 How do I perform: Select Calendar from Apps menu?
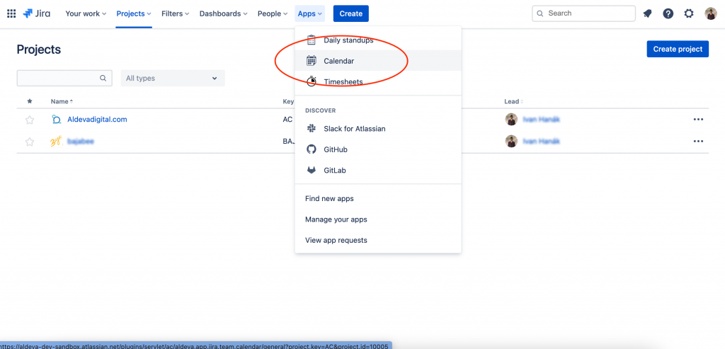tap(378, 61)
